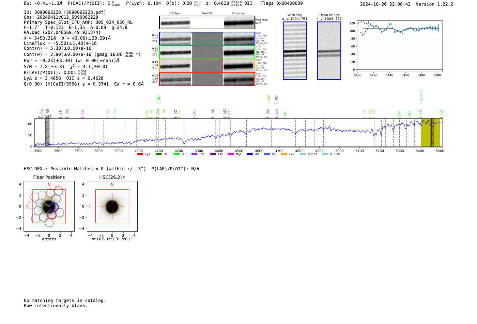Click the orange HeII legend swatch

(x=284, y=154)
